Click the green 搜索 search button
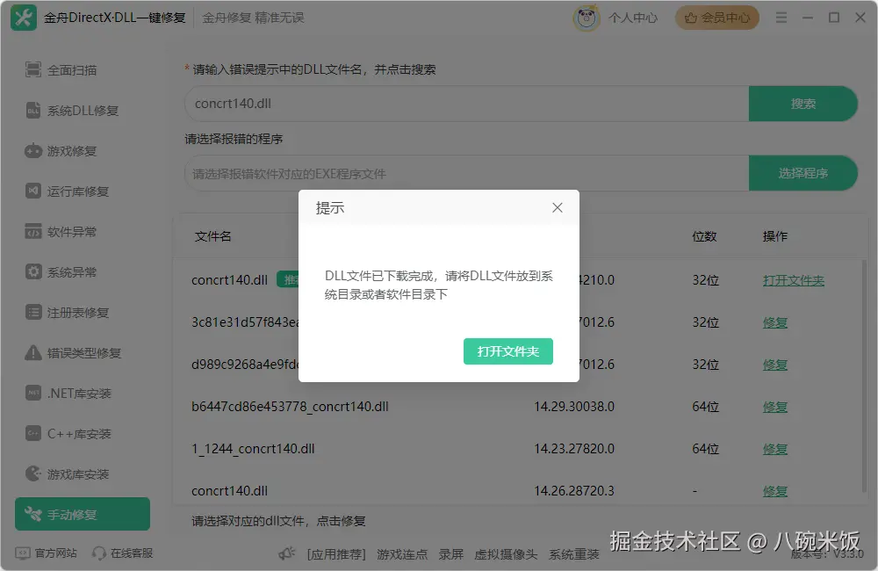This screenshot has height=571, width=878. click(x=803, y=104)
